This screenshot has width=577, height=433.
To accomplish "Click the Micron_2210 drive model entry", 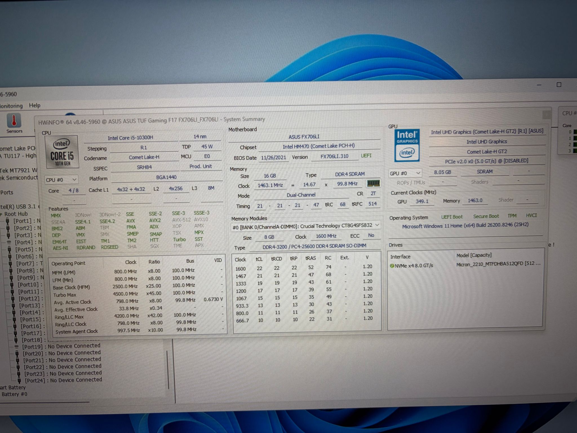I will click(x=498, y=264).
